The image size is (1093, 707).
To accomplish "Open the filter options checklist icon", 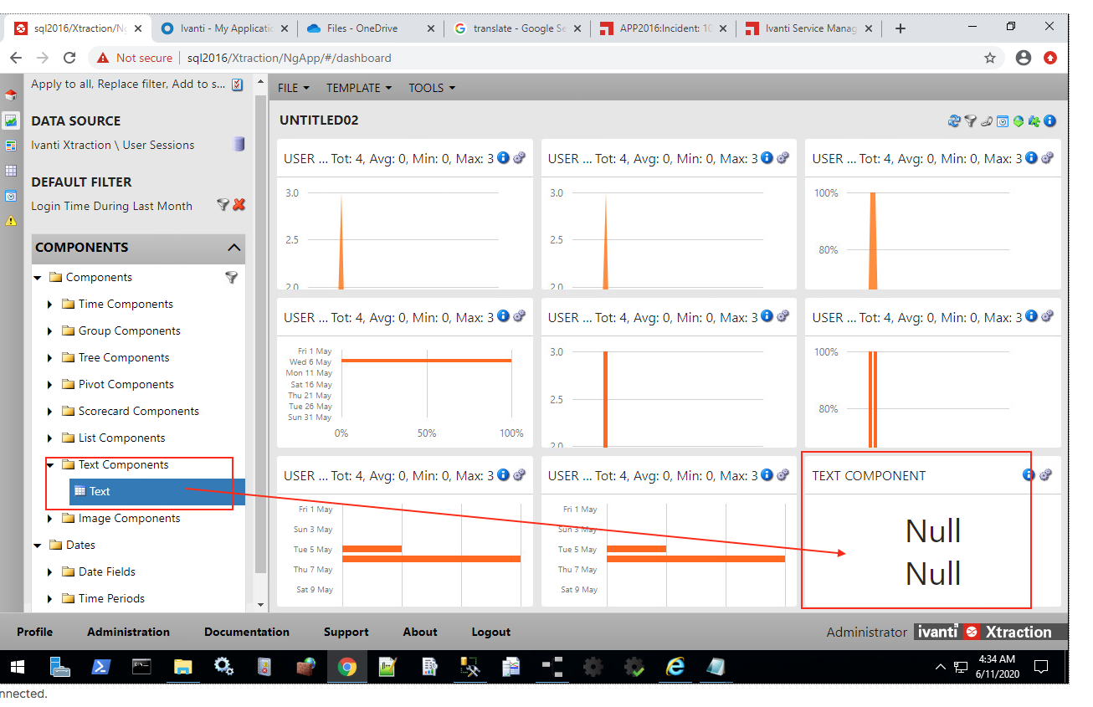I will pos(237,85).
